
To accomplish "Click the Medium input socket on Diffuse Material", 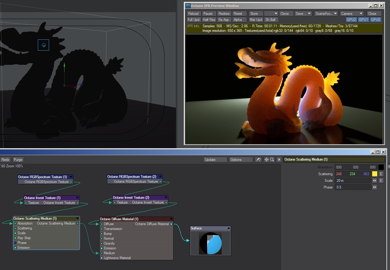I will [101, 253].
